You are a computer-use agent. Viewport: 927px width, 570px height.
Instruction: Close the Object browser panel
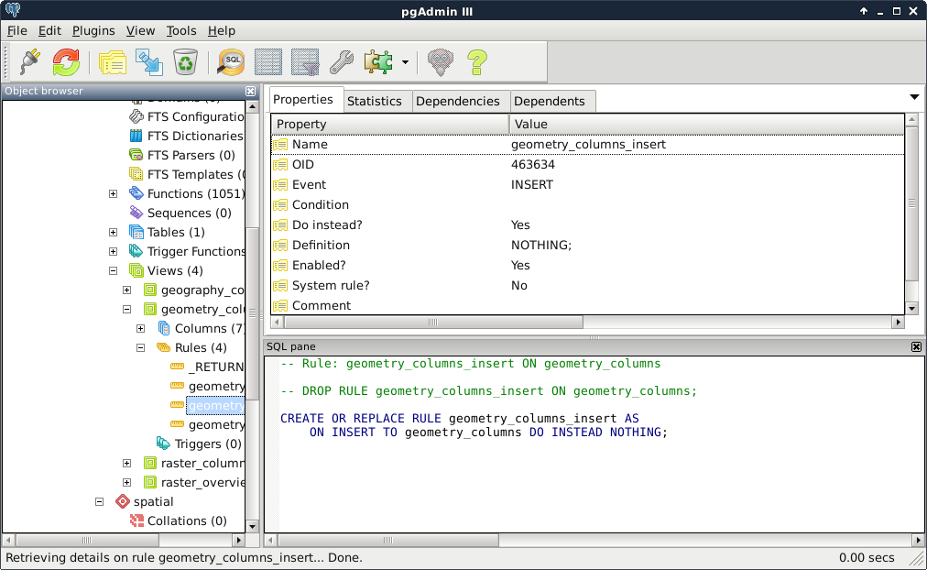251,91
